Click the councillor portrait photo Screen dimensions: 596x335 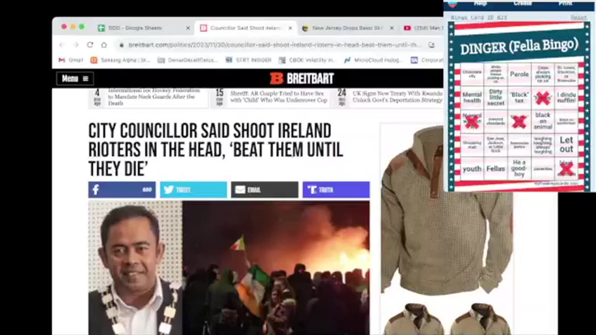(135, 268)
